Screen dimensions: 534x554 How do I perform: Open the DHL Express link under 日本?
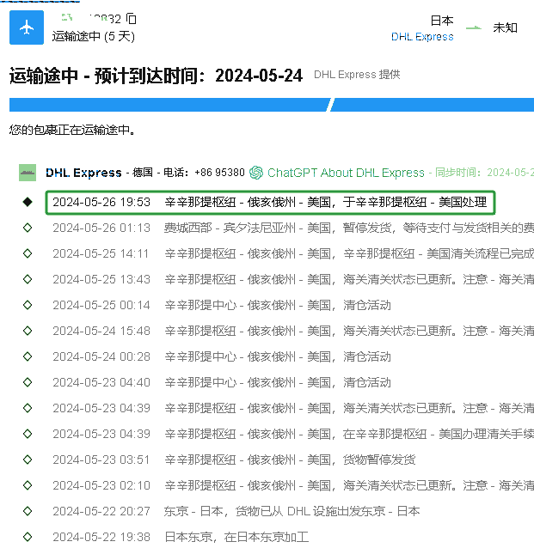[x=421, y=37]
